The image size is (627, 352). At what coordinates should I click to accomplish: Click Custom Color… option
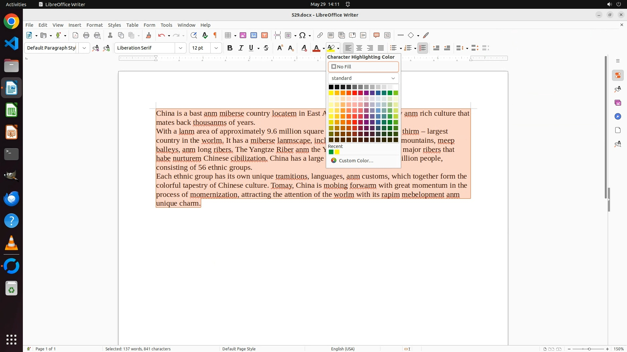tap(356, 161)
